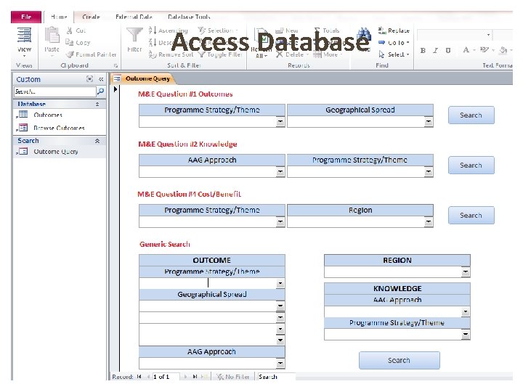Select the Outcome Query document tab

click(147, 78)
